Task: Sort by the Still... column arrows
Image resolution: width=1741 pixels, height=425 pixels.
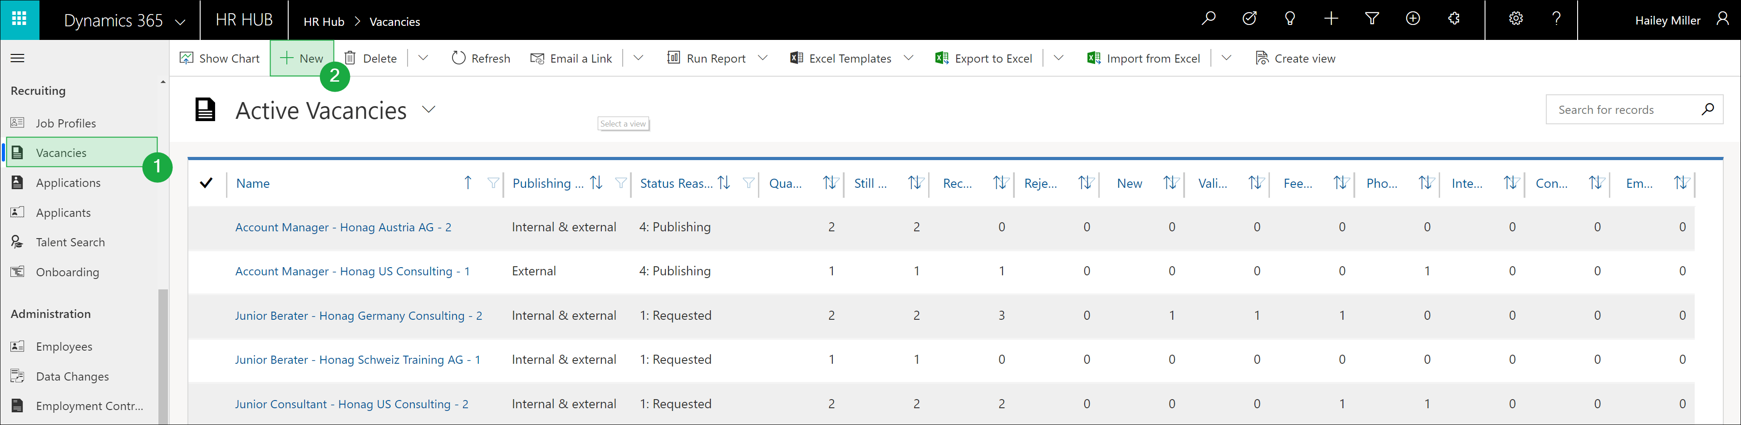Action: (916, 182)
